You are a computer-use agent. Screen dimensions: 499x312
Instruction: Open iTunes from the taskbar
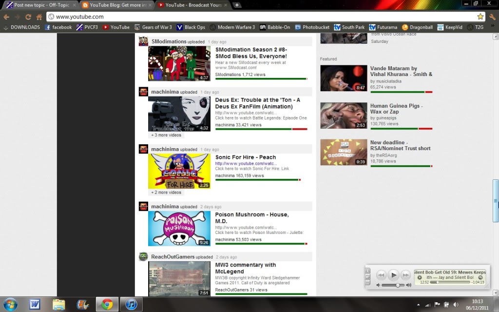point(132,305)
